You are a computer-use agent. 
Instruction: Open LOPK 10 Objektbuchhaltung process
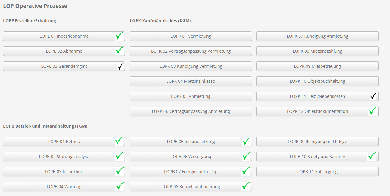pyautogui.click(x=317, y=81)
